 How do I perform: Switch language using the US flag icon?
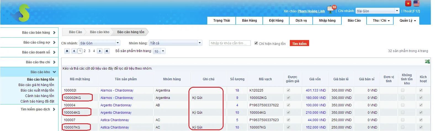coord(417,3)
